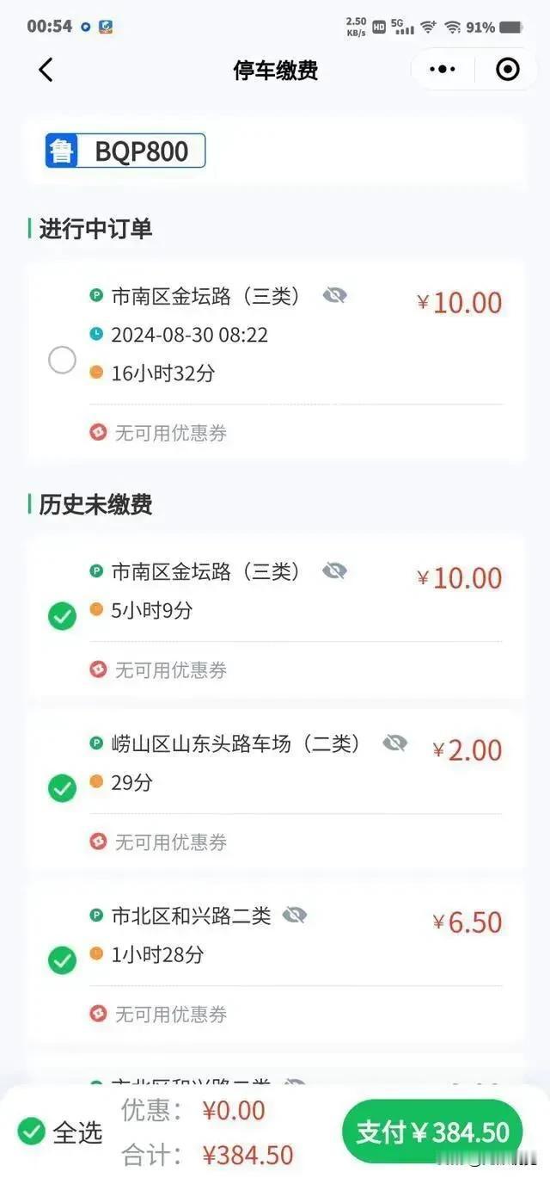550x1178 pixels.
Task: Uncheck the 崂山区山东头路车场 order
Action: (x=62, y=788)
